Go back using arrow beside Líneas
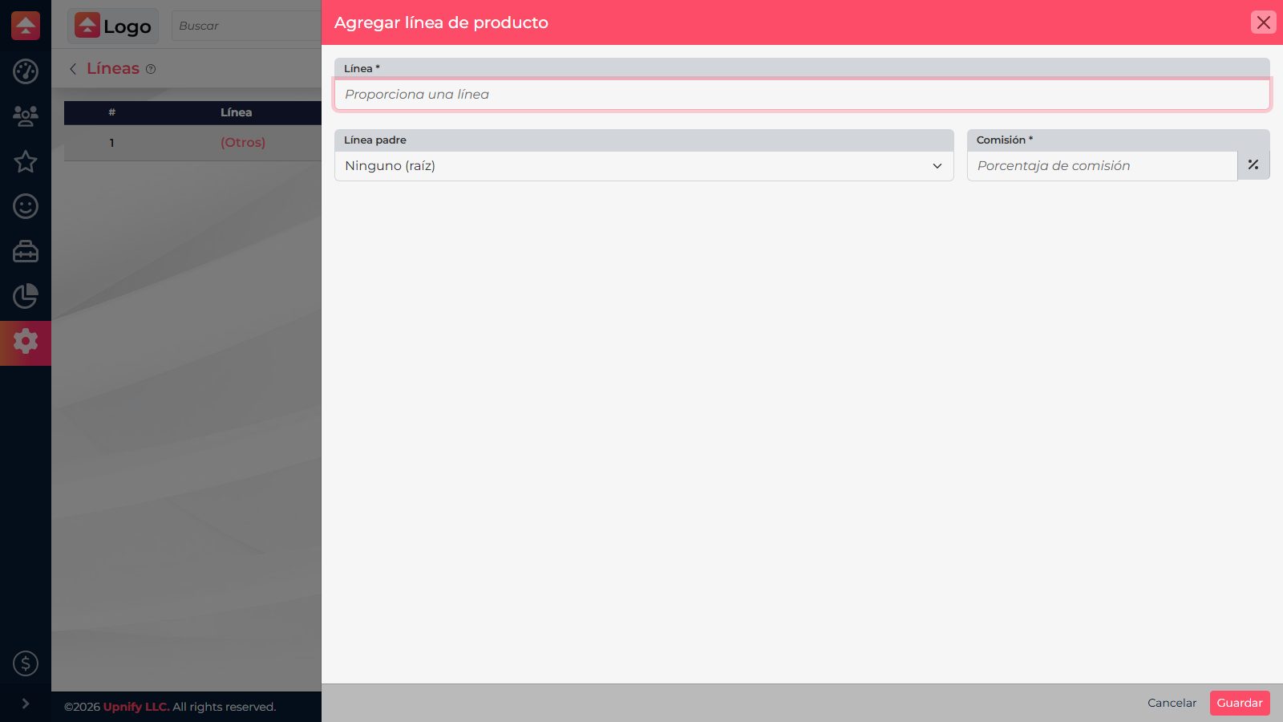 coord(73,69)
